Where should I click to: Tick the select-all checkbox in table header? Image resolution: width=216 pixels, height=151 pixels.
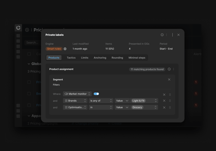point(29,54)
